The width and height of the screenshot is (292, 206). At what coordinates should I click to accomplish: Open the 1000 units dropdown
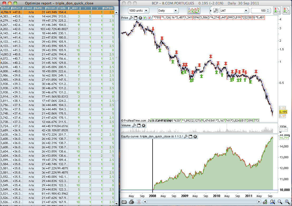(x=139, y=11)
